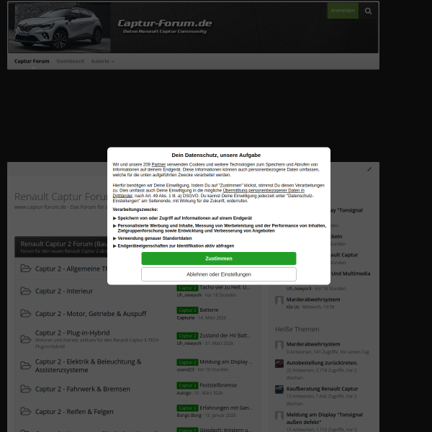Click the search magnifier icon in header
Viewport: 432px width, 432px height.
click(368, 11)
